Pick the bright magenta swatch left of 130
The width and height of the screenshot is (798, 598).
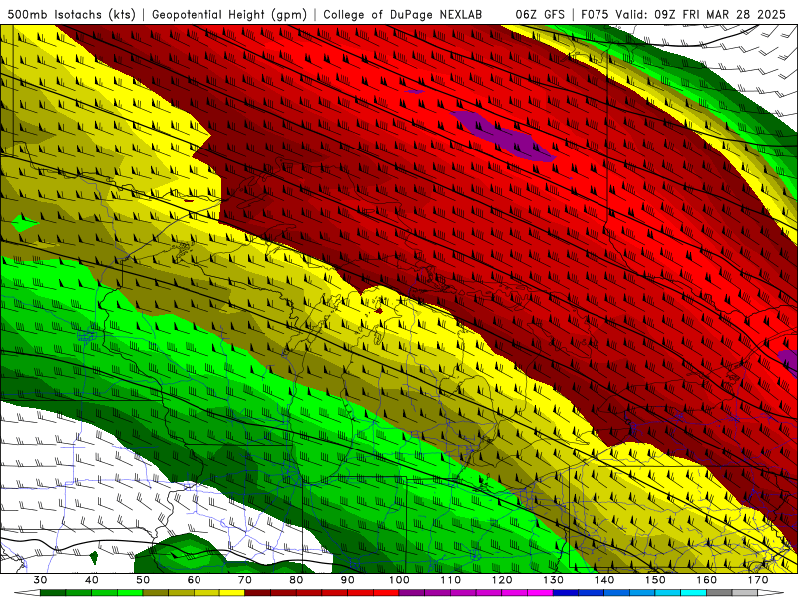[540, 593]
